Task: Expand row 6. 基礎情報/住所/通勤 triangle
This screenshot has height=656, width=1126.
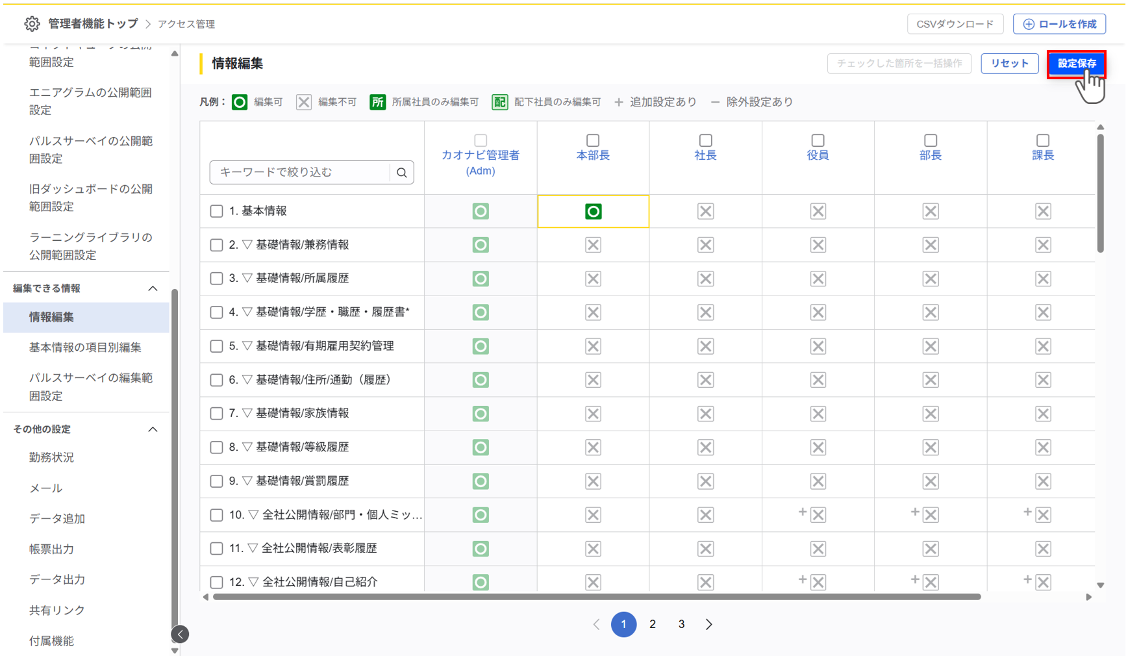Action: 247,380
